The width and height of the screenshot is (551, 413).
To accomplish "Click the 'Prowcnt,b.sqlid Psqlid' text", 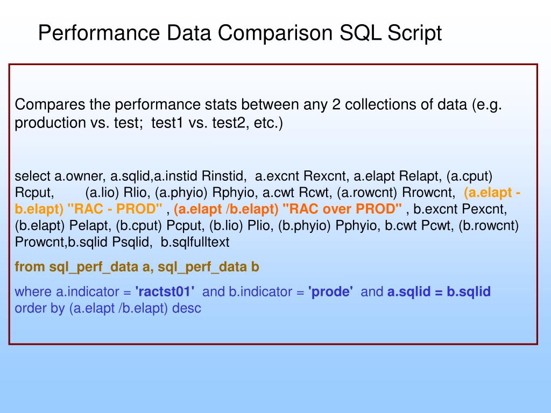I will (83, 242).
